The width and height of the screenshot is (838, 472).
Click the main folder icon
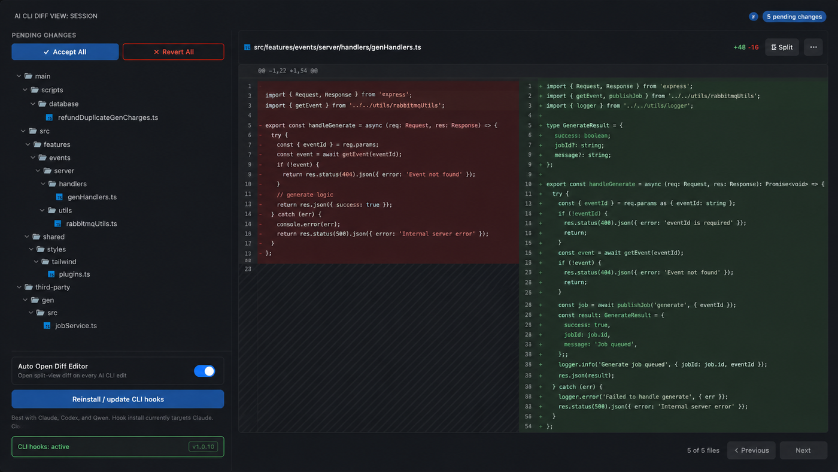pos(28,76)
